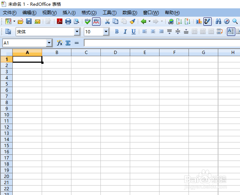This screenshot has height=195, width=240.
Task: Launch the Function Wizard fx icon
Action: 59,43
